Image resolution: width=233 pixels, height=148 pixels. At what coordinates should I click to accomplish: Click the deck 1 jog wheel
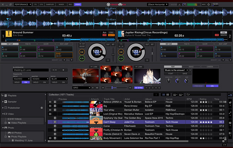(x=96, y=52)
